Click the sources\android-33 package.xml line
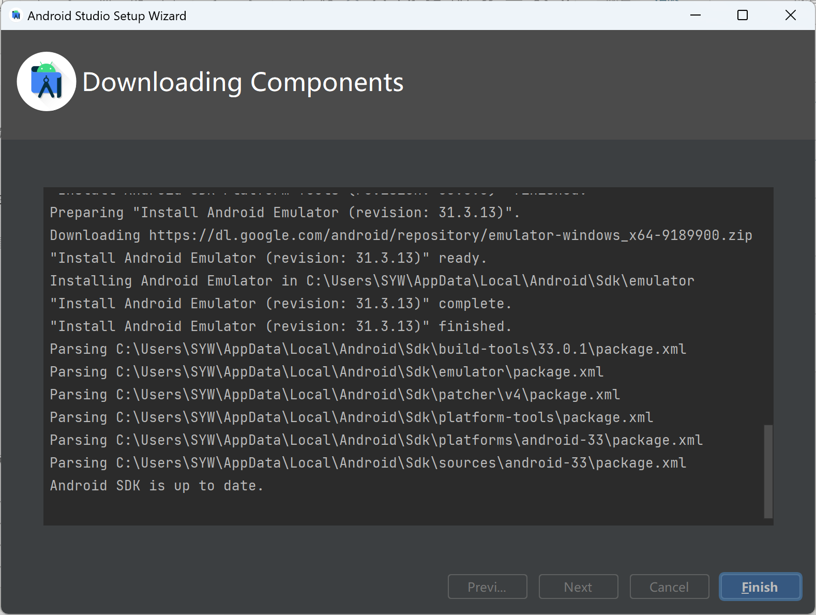Image resolution: width=816 pixels, height=615 pixels. [368, 463]
